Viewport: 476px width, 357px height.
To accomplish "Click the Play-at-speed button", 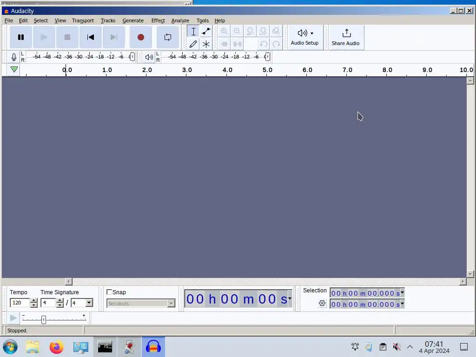I will [13, 318].
